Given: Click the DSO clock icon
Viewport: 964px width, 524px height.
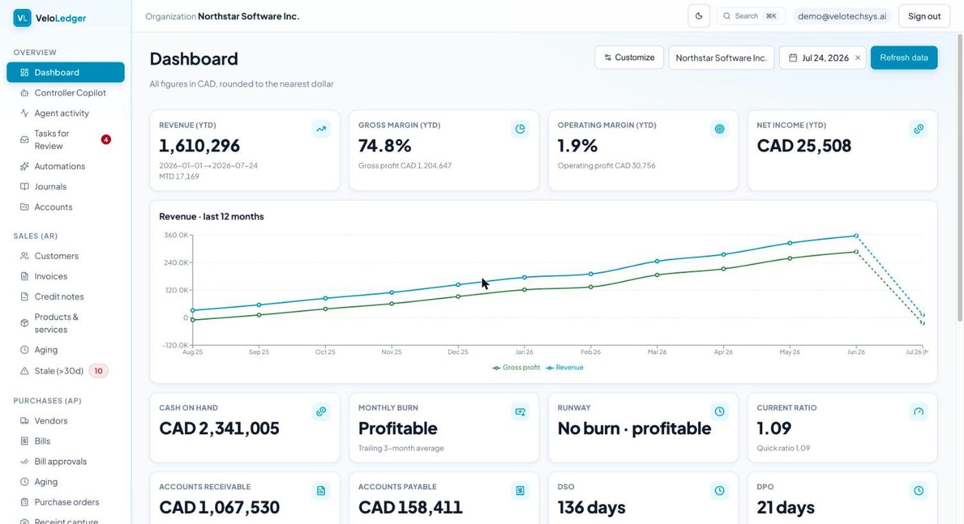Looking at the screenshot, I should coord(720,490).
